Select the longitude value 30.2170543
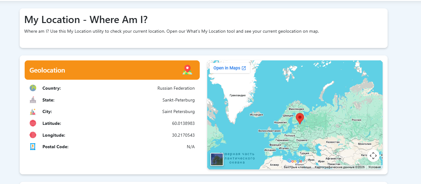 point(183,135)
